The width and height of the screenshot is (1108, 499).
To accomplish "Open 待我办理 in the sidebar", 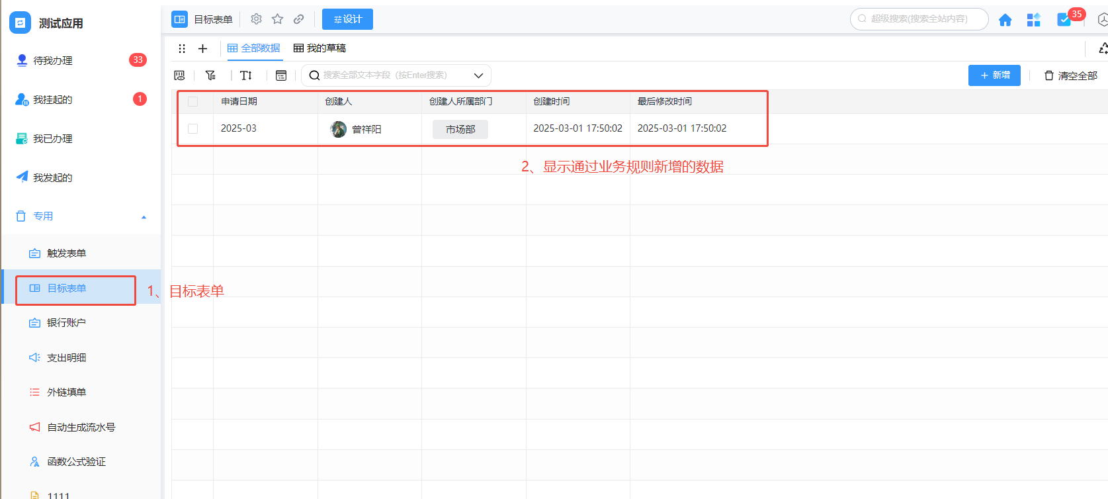I will click(x=53, y=61).
